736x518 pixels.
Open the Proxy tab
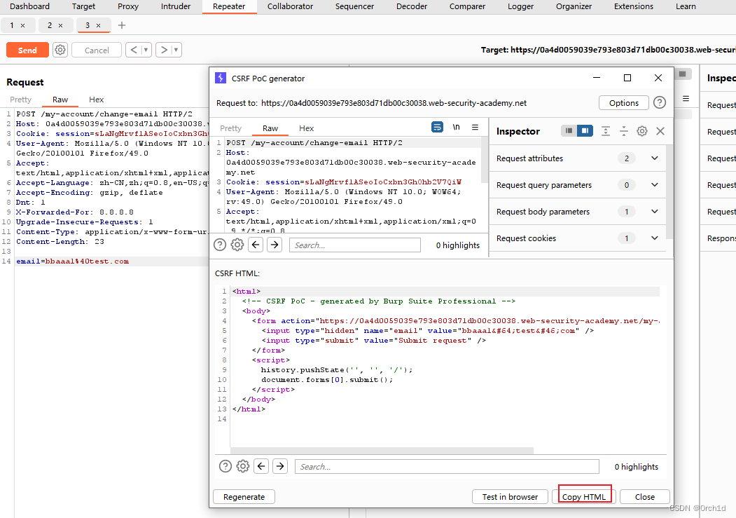pos(128,6)
